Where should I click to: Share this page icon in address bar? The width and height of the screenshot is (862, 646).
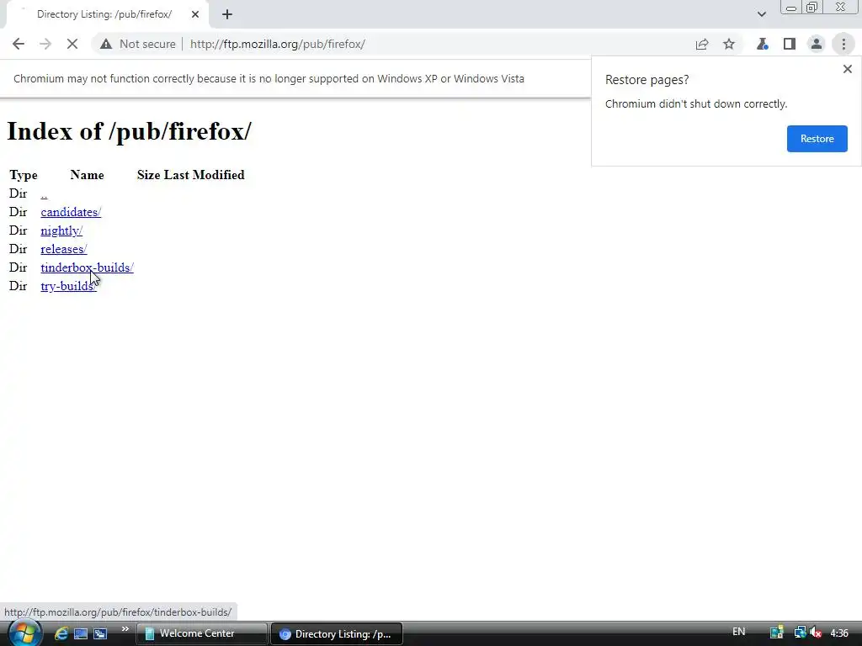(702, 44)
